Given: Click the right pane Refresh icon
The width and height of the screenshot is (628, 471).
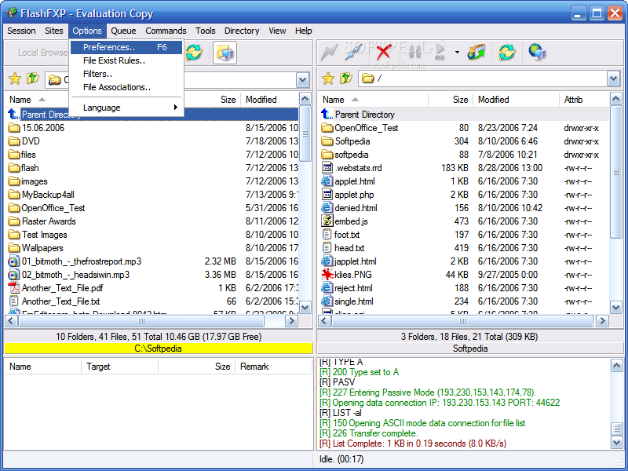Looking at the screenshot, I should [x=507, y=53].
